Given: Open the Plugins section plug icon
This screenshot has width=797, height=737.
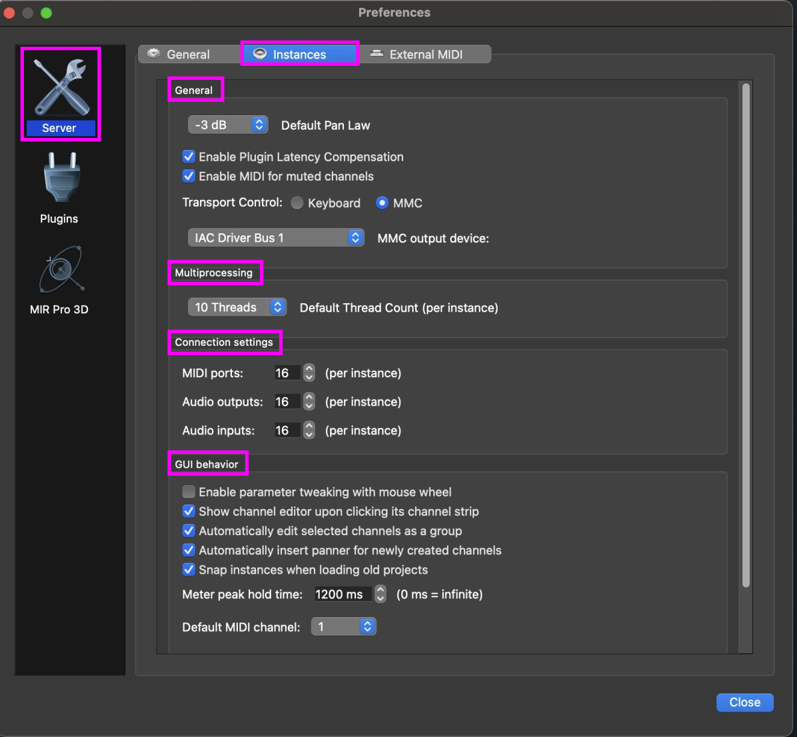Looking at the screenshot, I should click(60, 178).
